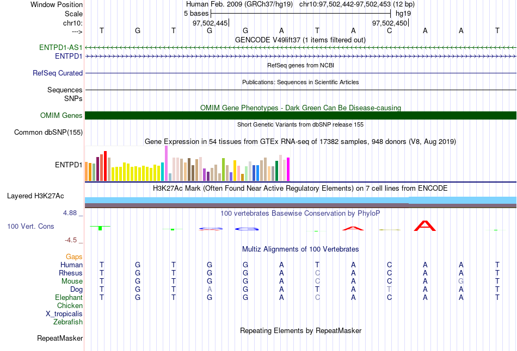This screenshot has width=517, height=351.
Task: Click the red GTEx expression bar
Action: tap(105, 166)
